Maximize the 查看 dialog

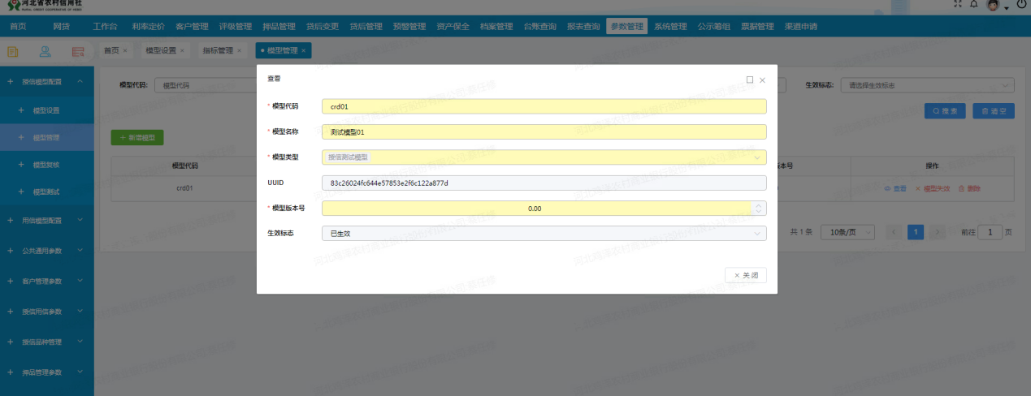pos(750,80)
